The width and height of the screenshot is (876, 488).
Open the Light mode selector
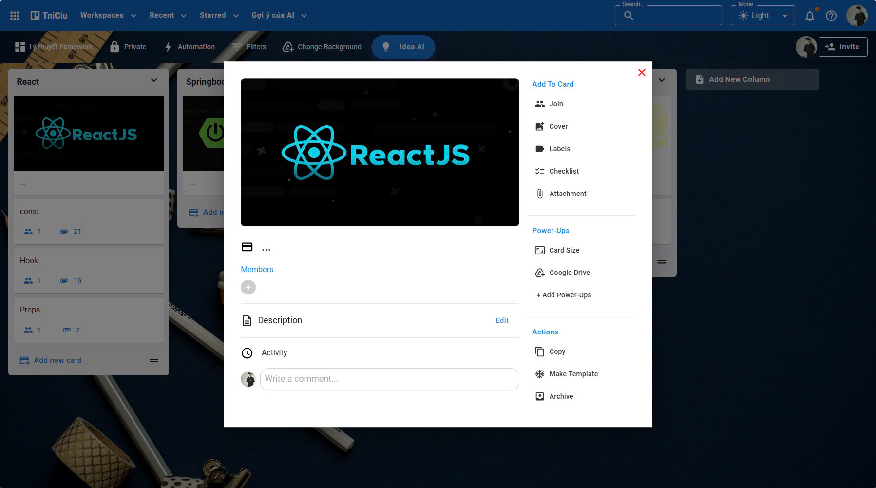pyautogui.click(x=762, y=16)
